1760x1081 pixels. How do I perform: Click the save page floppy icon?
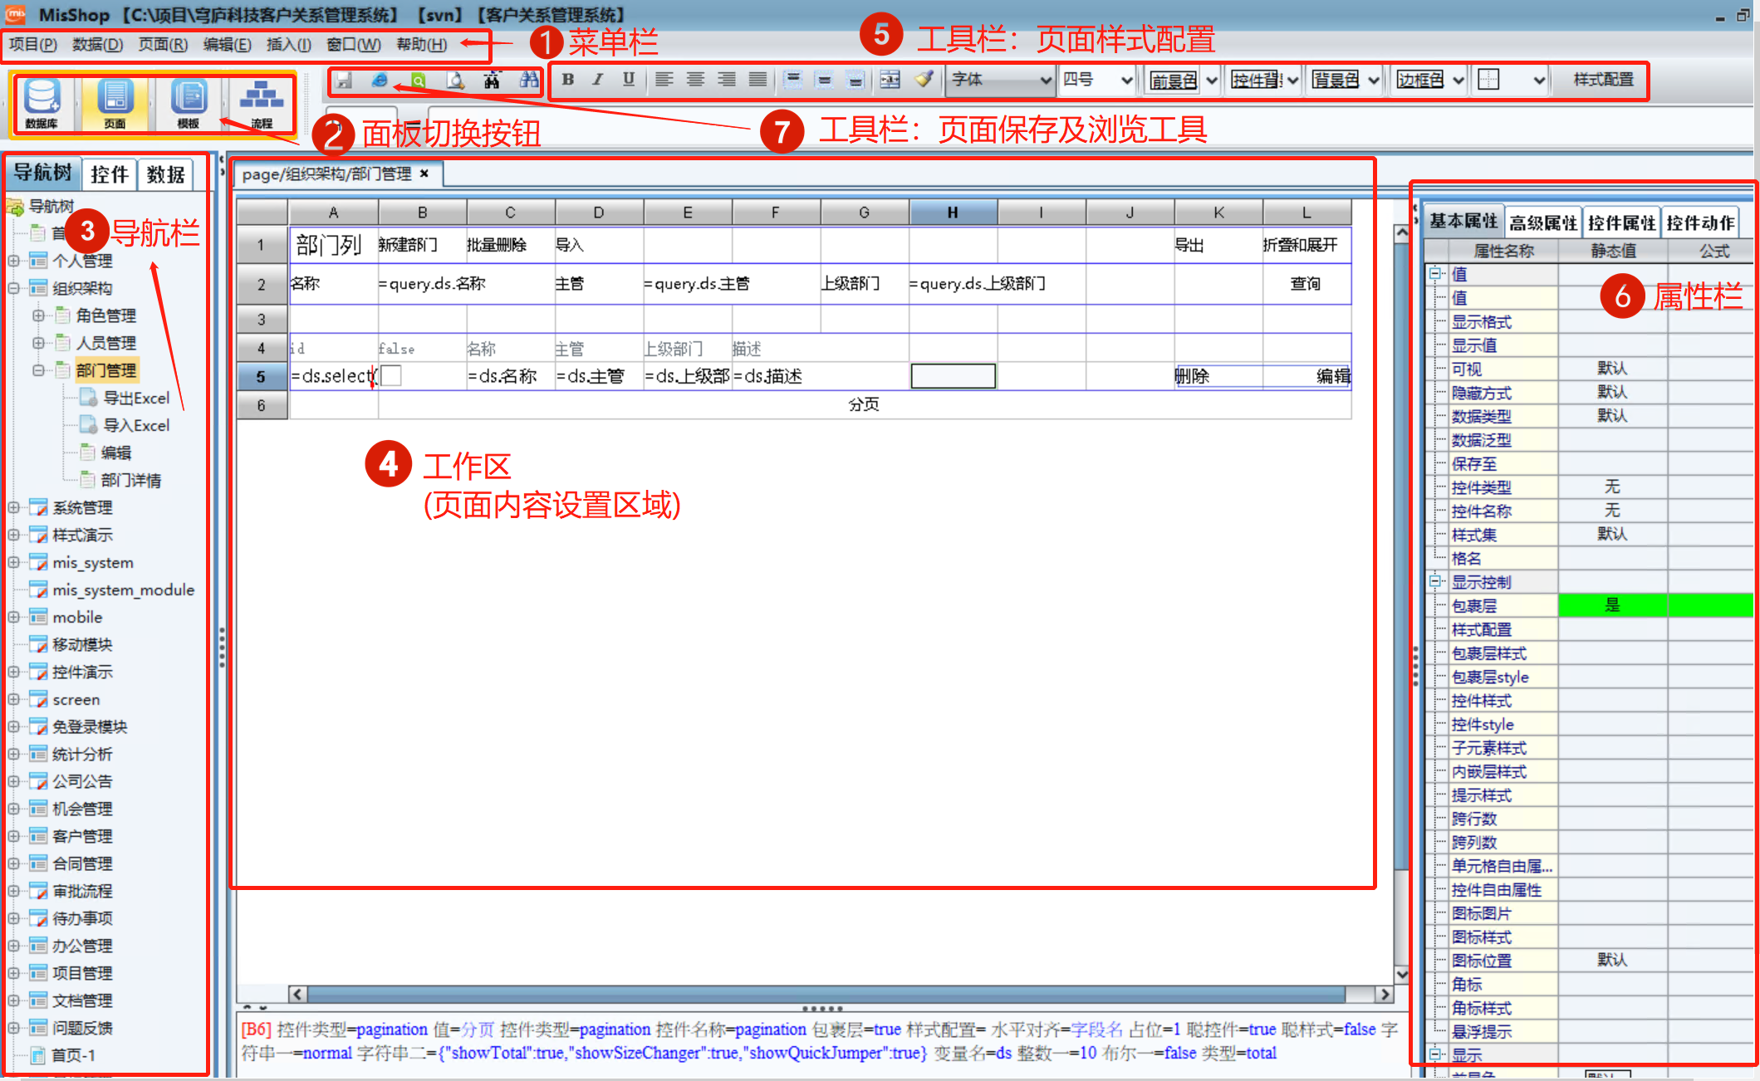(x=344, y=81)
